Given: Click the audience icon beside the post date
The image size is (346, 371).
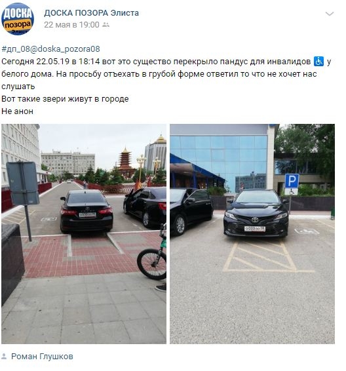Looking at the screenshot, I should [106, 25].
